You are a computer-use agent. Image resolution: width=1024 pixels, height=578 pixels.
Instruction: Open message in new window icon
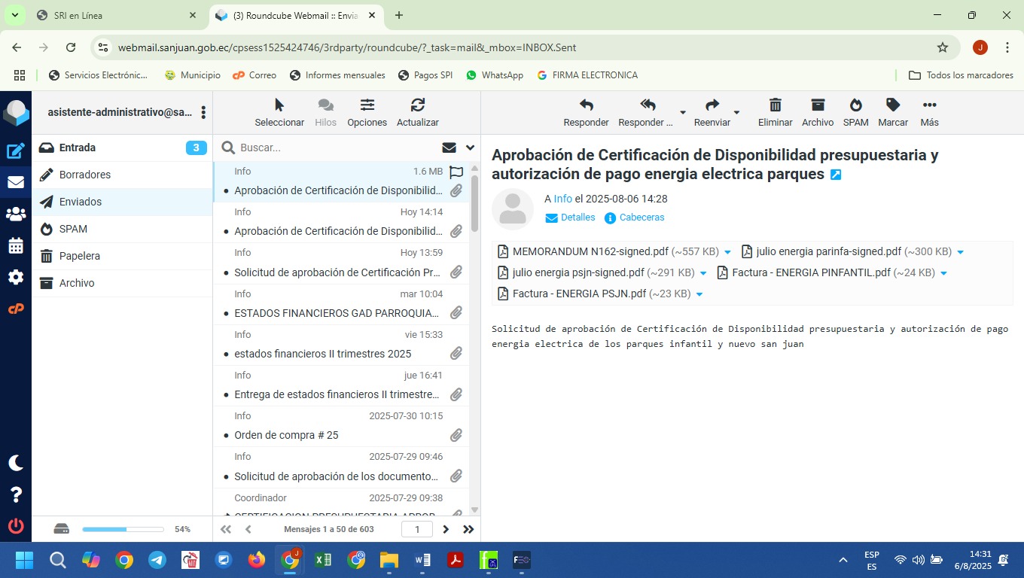tap(836, 175)
